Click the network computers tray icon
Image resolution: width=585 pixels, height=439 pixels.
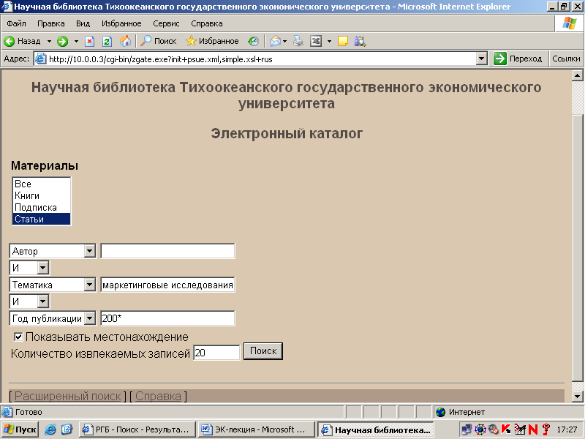(467, 429)
